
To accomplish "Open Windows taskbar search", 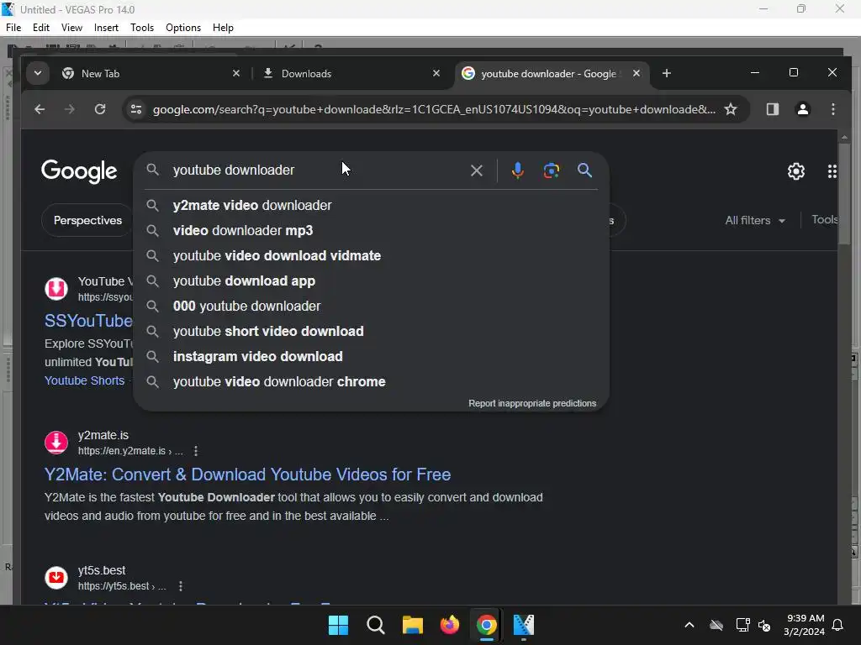I will click(x=376, y=625).
